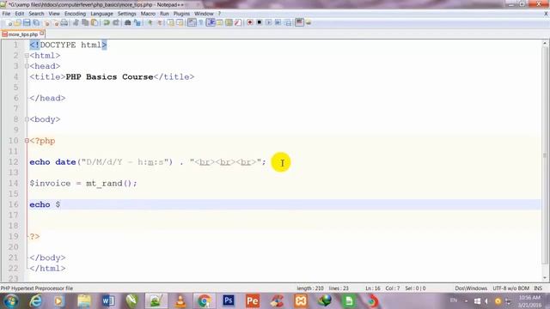This screenshot has width=550, height=309.
Task: Click the Zoom Out toolbar icon
Action: (160, 23)
